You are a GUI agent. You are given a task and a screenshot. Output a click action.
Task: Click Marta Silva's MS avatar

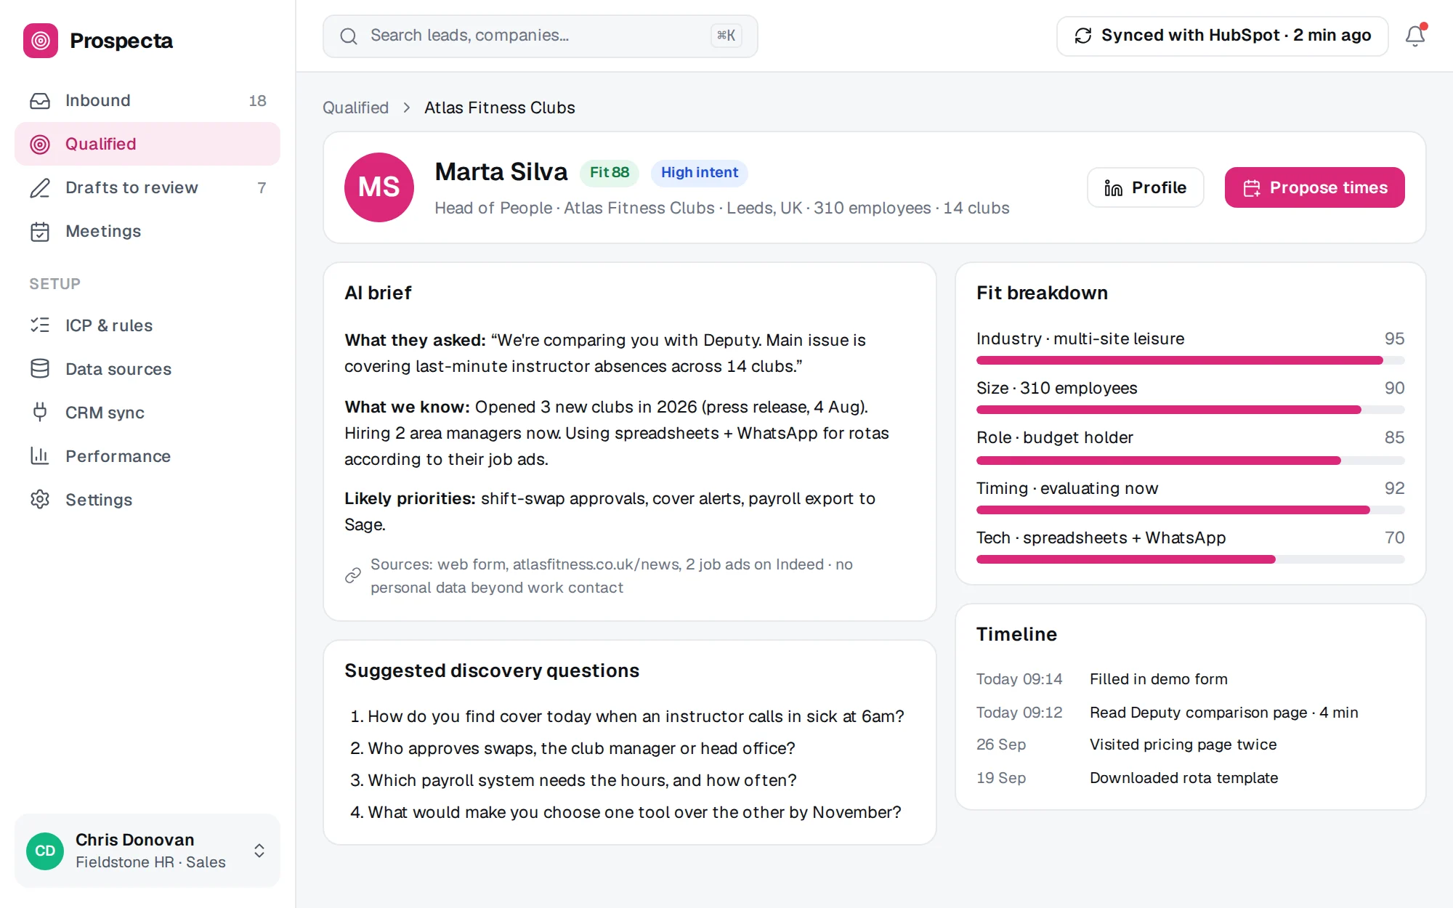tap(379, 187)
